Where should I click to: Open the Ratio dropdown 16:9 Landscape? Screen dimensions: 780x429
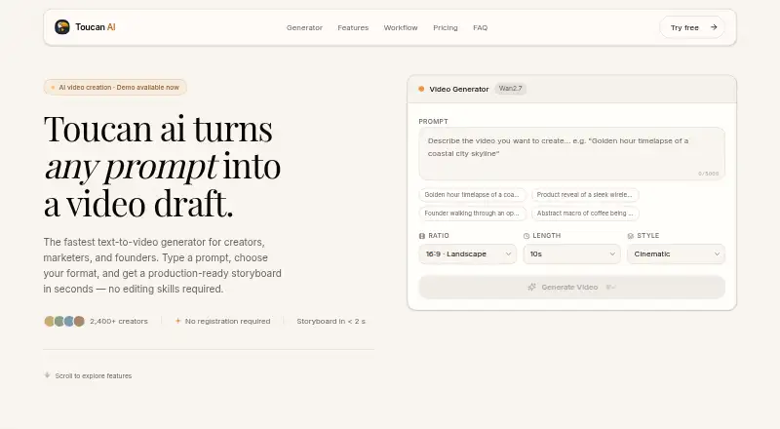[467, 253]
